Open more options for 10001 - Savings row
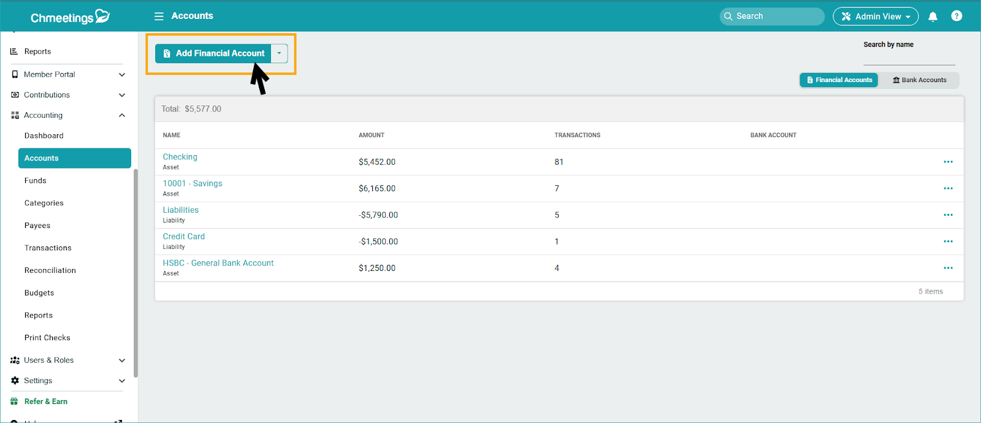This screenshot has width=981, height=423. [948, 188]
